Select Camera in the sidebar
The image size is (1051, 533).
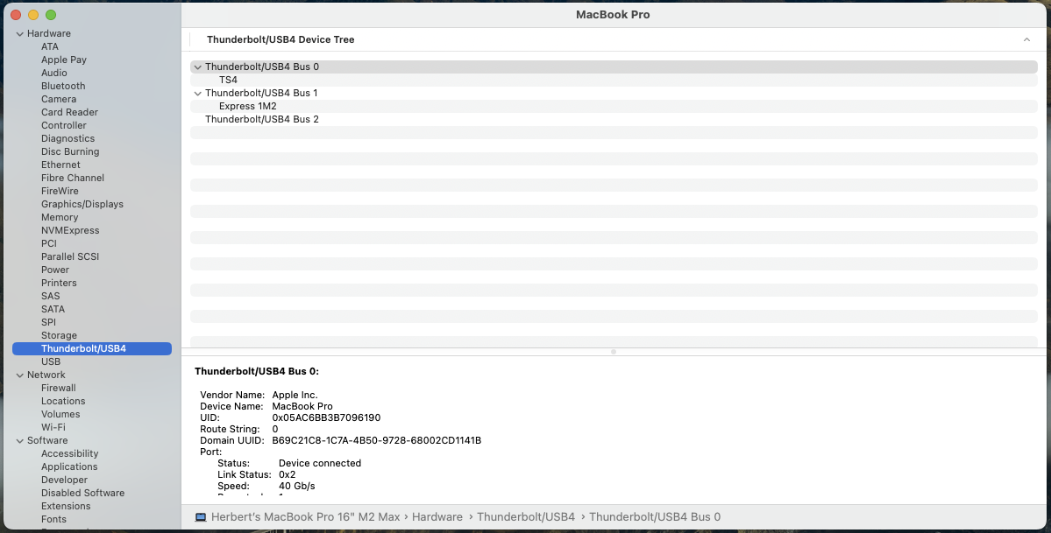[59, 99]
